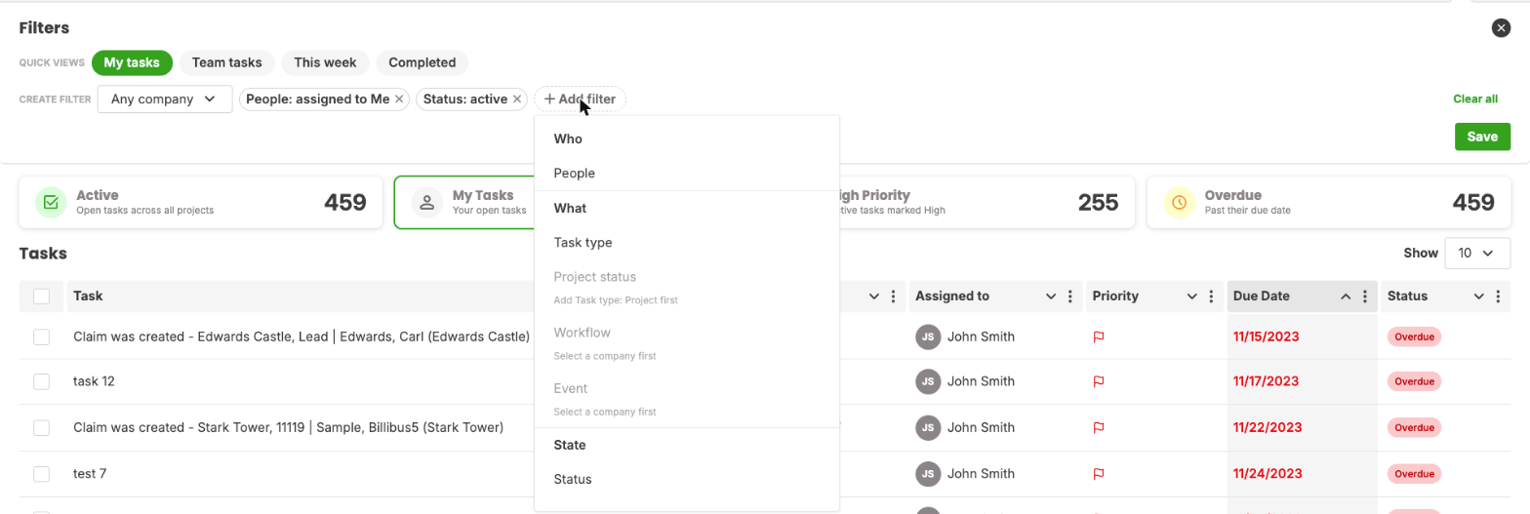This screenshot has width=1530, height=514.
Task: Click 'Clear all' filters link
Action: [1475, 99]
